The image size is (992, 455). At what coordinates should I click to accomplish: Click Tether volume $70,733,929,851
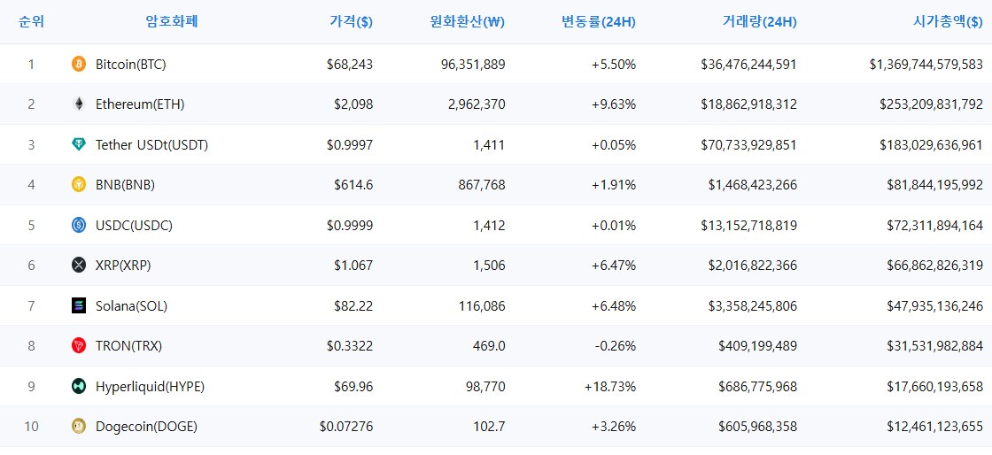click(749, 145)
